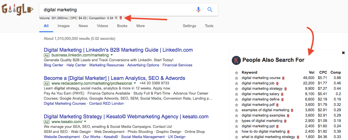Click the CPC column header

pyautogui.click(x=323, y=73)
